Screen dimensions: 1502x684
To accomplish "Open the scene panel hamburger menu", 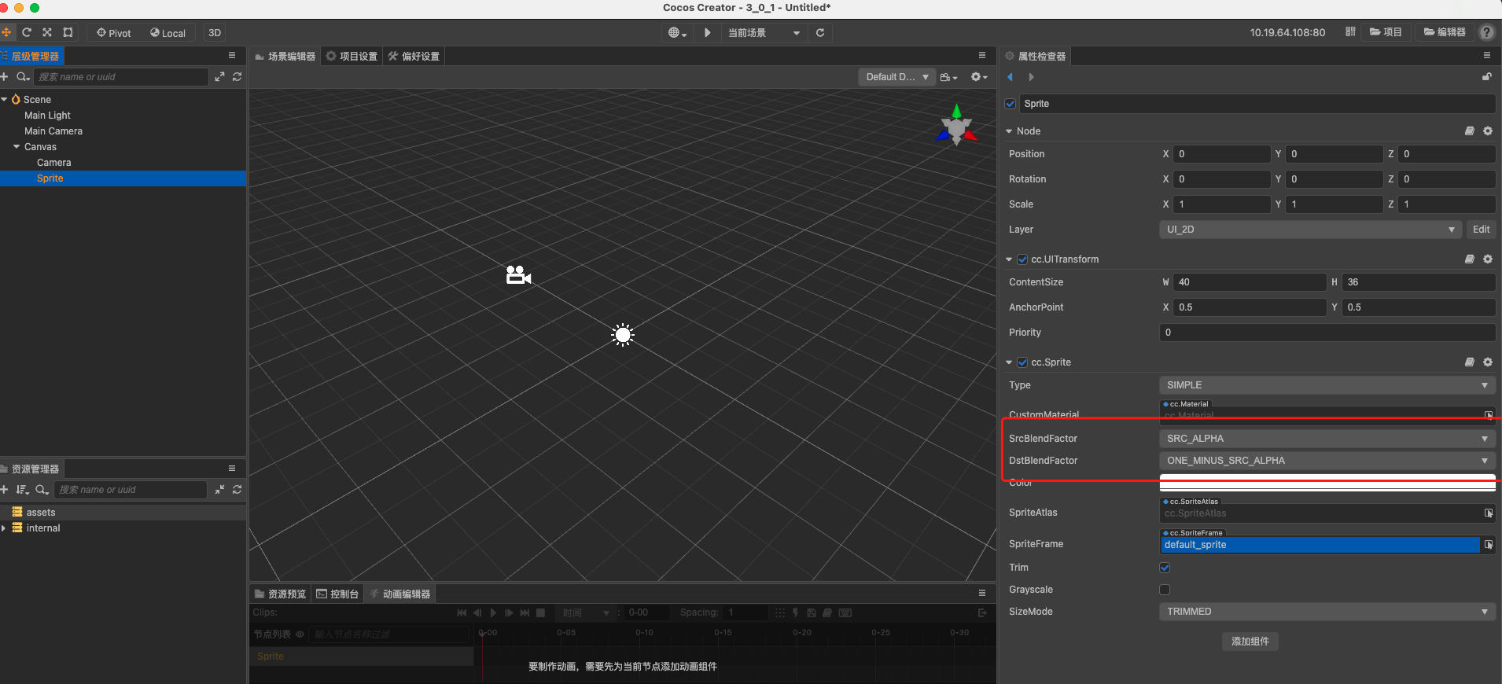I will click(x=982, y=56).
